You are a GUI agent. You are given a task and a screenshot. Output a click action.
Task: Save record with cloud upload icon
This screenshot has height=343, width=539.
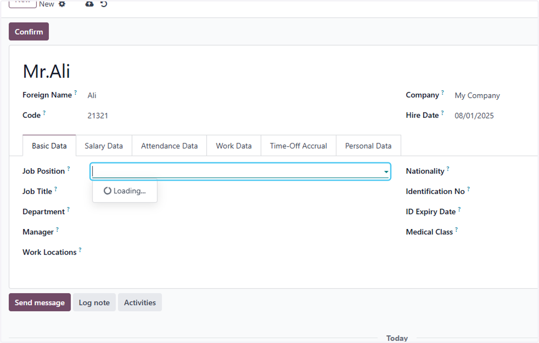click(89, 4)
